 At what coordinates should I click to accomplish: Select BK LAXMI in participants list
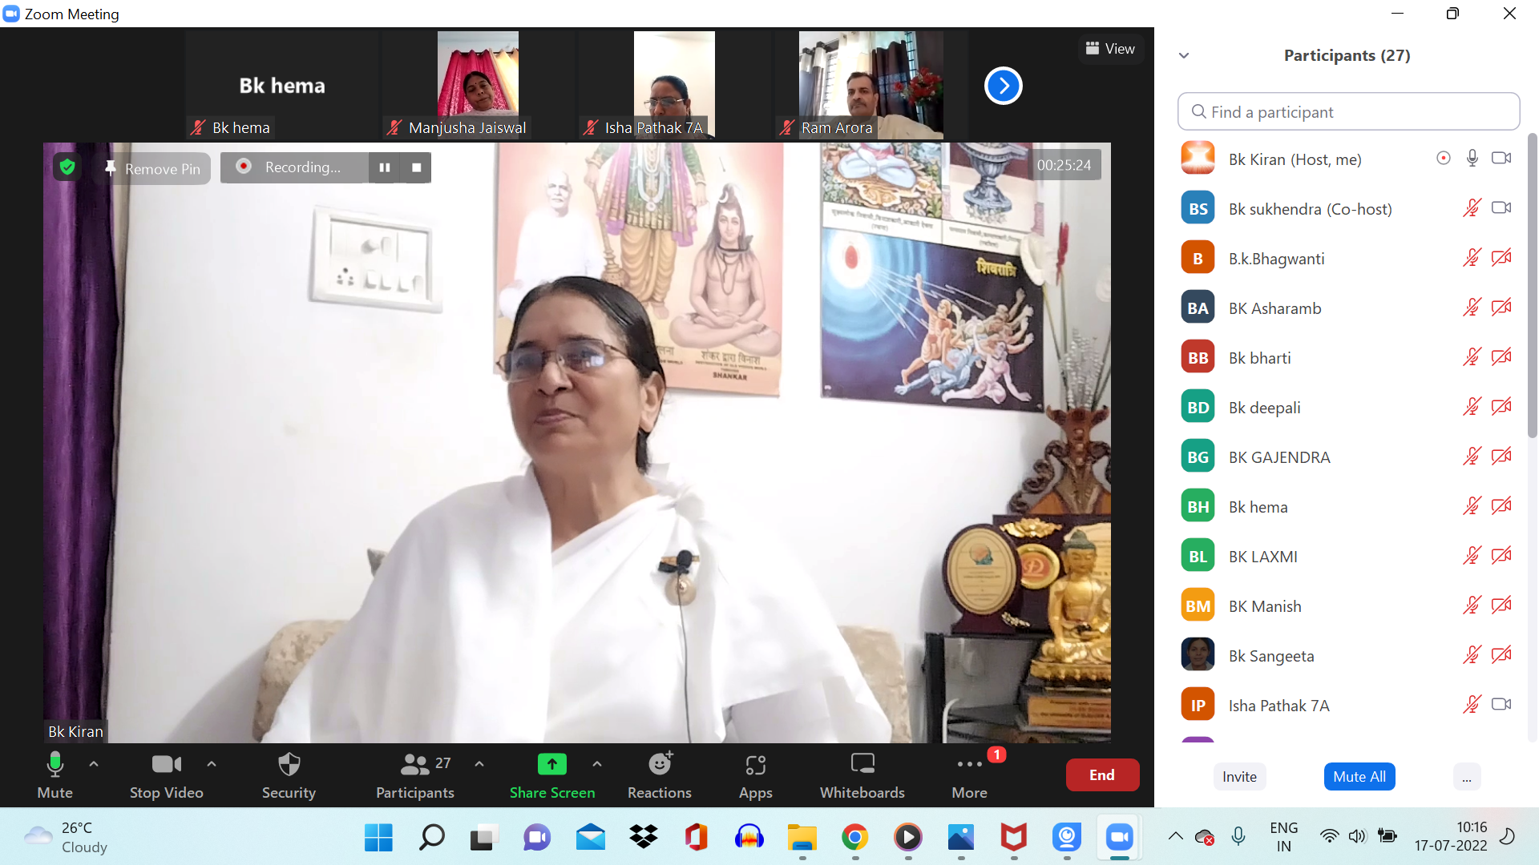(1348, 557)
